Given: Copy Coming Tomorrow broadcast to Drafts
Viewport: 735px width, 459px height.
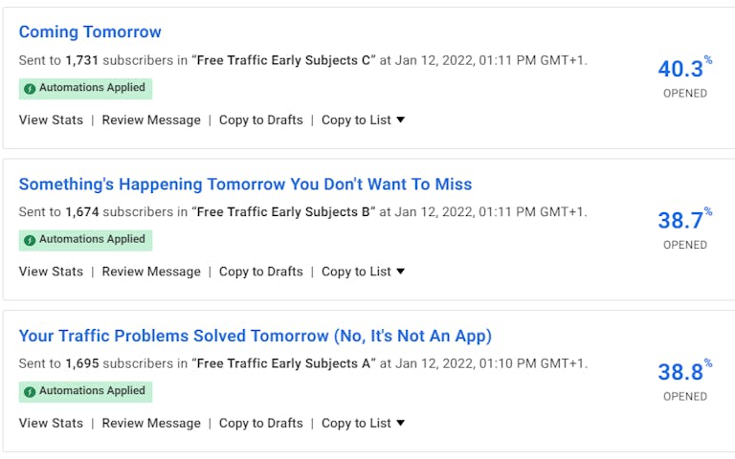Looking at the screenshot, I should [260, 120].
